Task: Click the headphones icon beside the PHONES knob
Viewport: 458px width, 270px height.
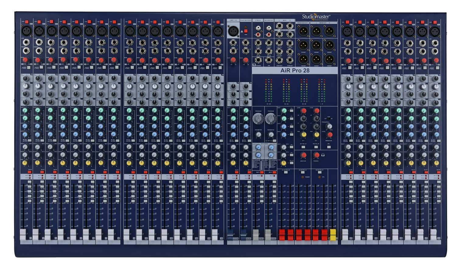Action: tap(323, 155)
